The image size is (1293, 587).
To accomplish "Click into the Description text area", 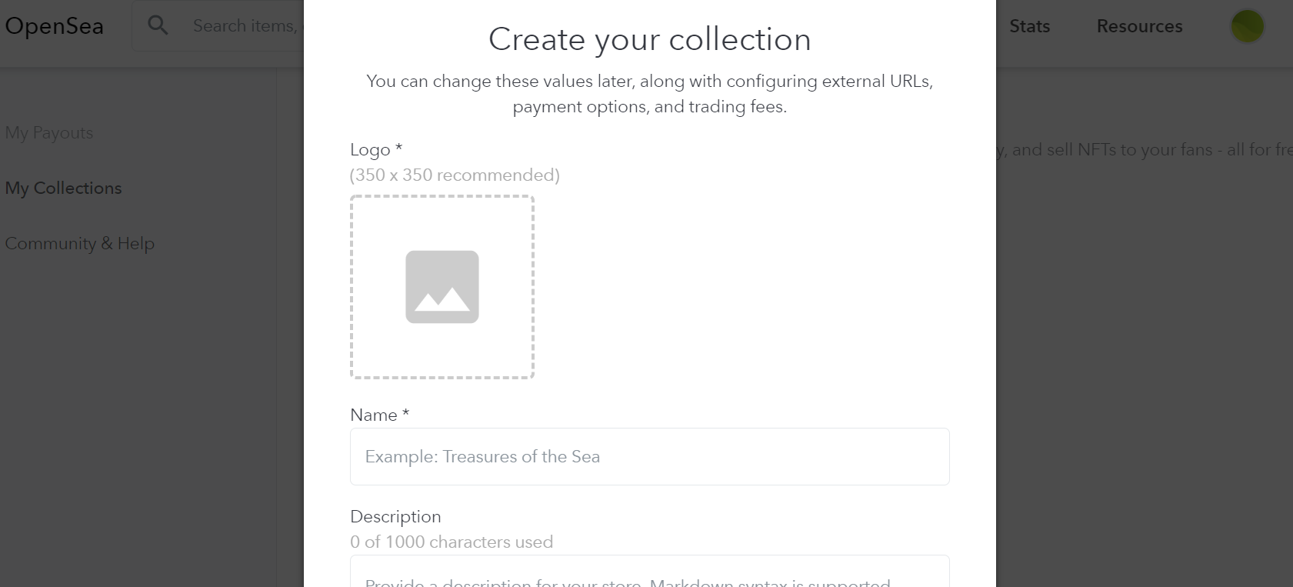I will (650, 572).
